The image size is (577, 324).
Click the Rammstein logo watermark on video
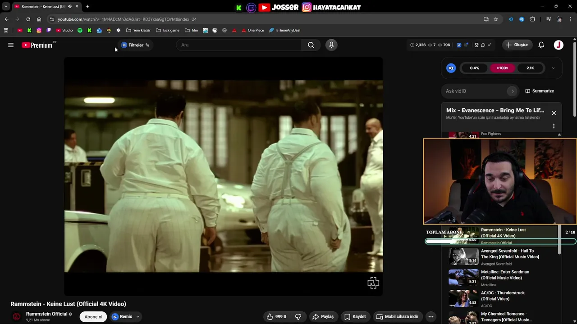(373, 283)
